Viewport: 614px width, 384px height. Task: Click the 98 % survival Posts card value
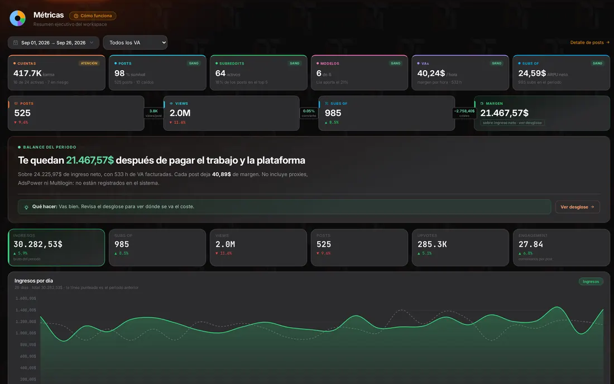point(129,74)
